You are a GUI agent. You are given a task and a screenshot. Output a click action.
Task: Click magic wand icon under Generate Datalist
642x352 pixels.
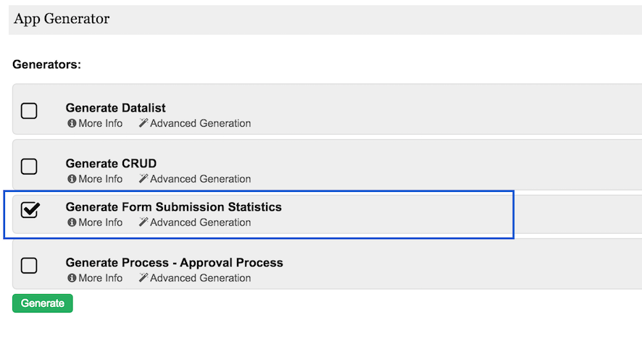pos(143,124)
